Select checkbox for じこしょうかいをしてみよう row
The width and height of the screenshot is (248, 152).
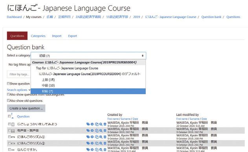point(9,124)
